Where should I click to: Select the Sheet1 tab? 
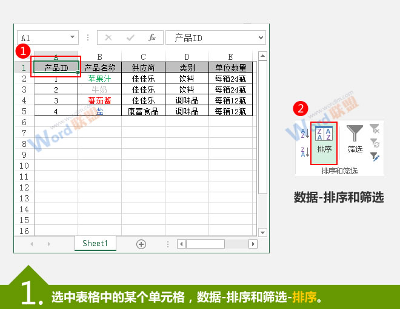pyautogui.click(x=95, y=243)
